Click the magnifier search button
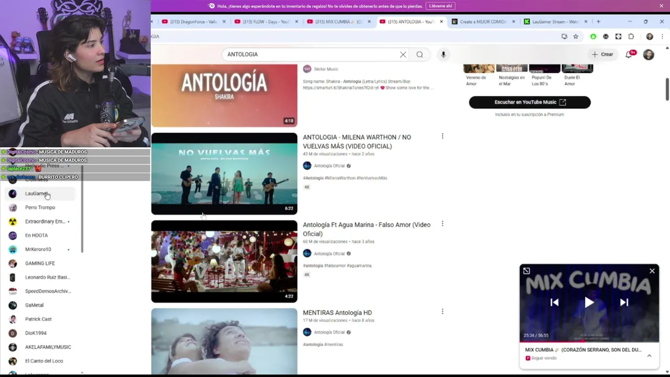 [x=420, y=54]
